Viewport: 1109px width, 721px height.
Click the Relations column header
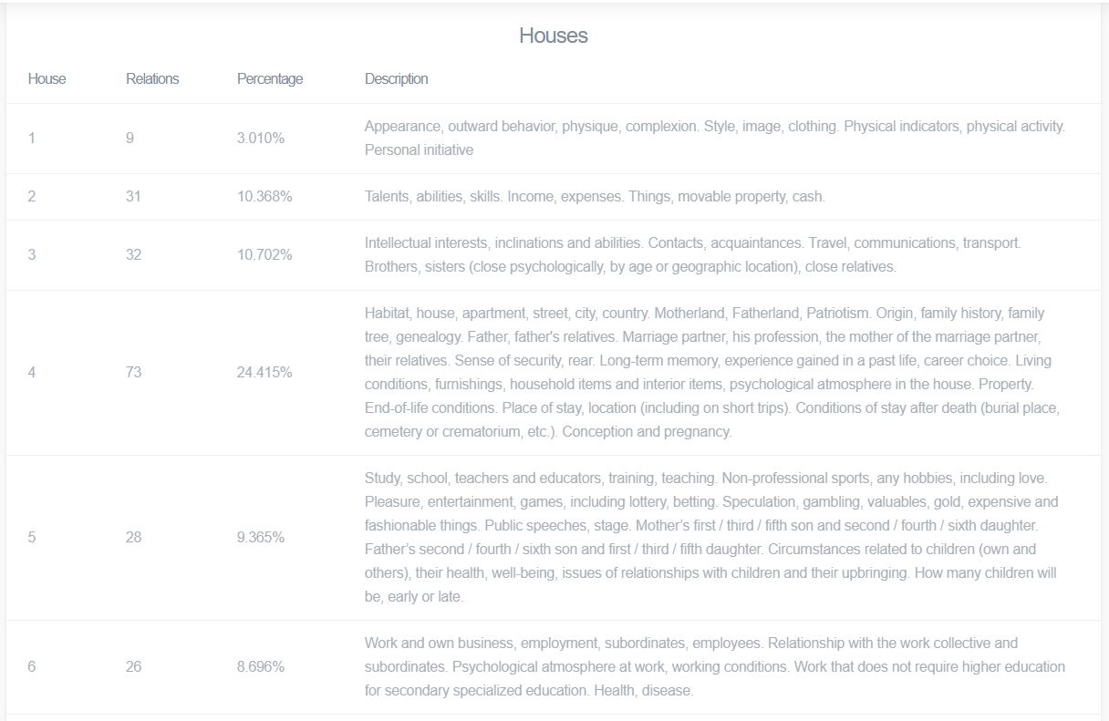coord(152,79)
